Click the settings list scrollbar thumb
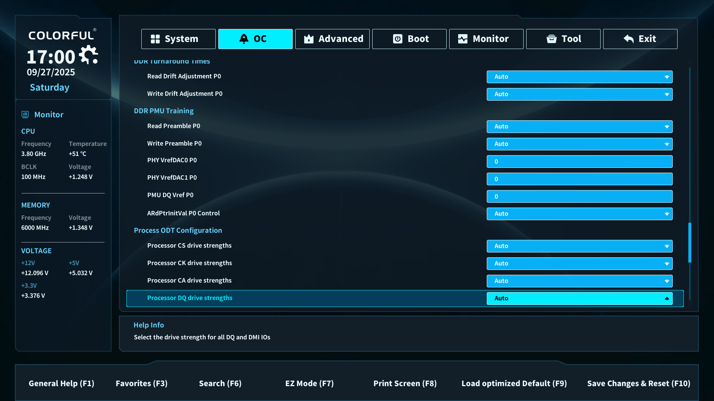 tap(690, 243)
